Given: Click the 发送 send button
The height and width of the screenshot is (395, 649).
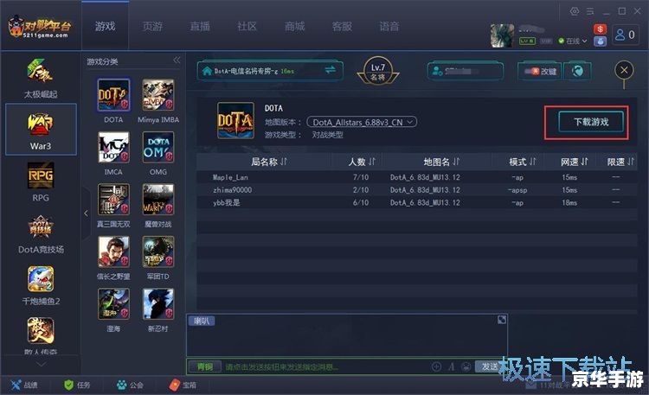Looking at the screenshot, I should [490, 366].
